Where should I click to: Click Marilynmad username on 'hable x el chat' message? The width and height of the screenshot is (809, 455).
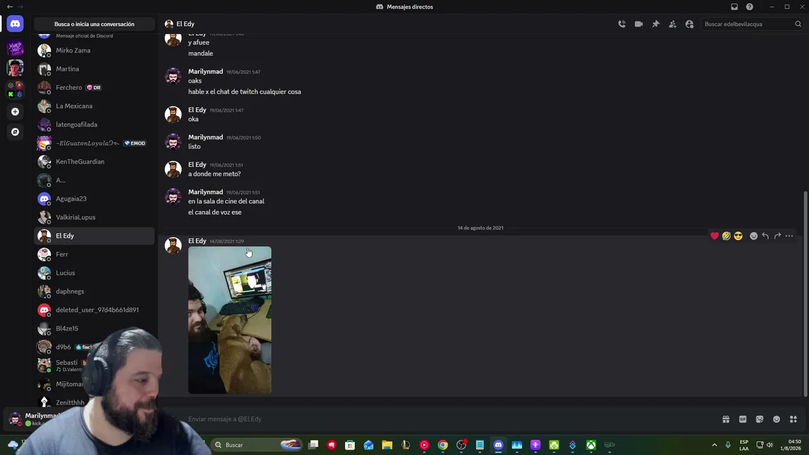pyautogui.click(x=205, y=72)
